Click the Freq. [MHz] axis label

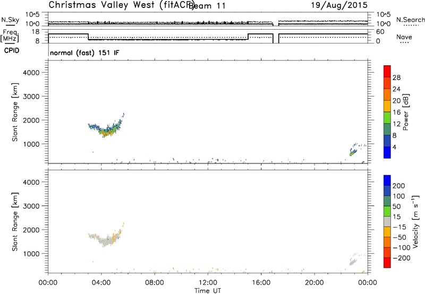pos(10,36)
